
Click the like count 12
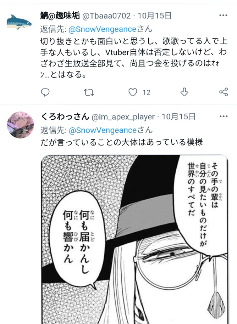(x=146, y=92)
